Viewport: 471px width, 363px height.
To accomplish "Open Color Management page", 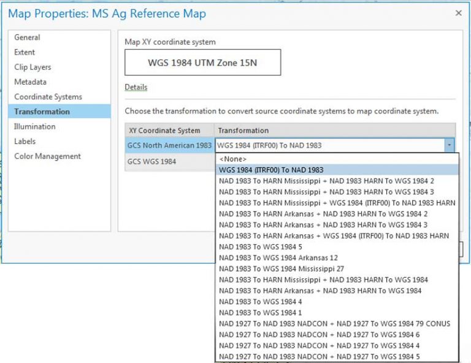I will pyautogui.click(x=47, y=156).
